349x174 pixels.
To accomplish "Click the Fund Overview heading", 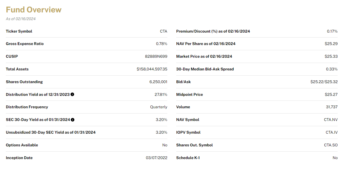I will 34,10.
